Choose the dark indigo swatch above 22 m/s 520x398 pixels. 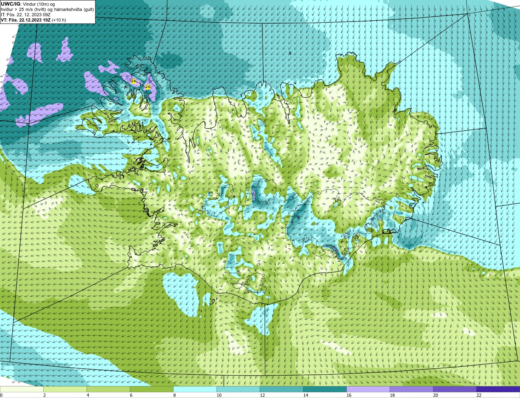(498, 389)
